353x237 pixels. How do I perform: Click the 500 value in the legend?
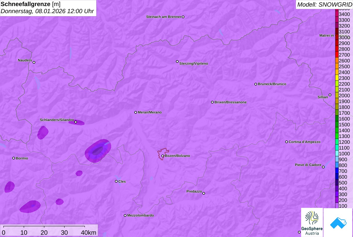(x=343, y=183)
